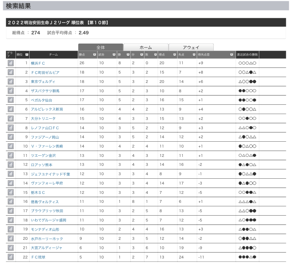
Task: Click graph icon next to ツエーゲン金沢
Action: (11, 155)
